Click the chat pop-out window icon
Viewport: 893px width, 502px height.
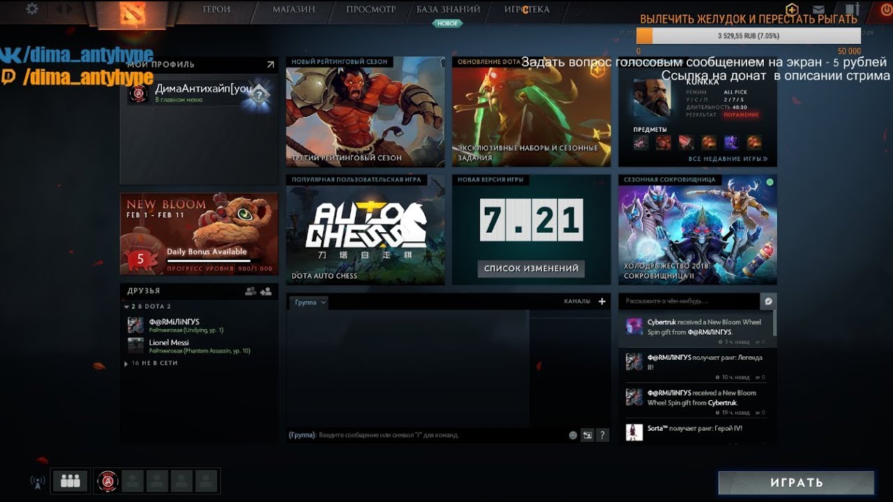tap(587, 435)
